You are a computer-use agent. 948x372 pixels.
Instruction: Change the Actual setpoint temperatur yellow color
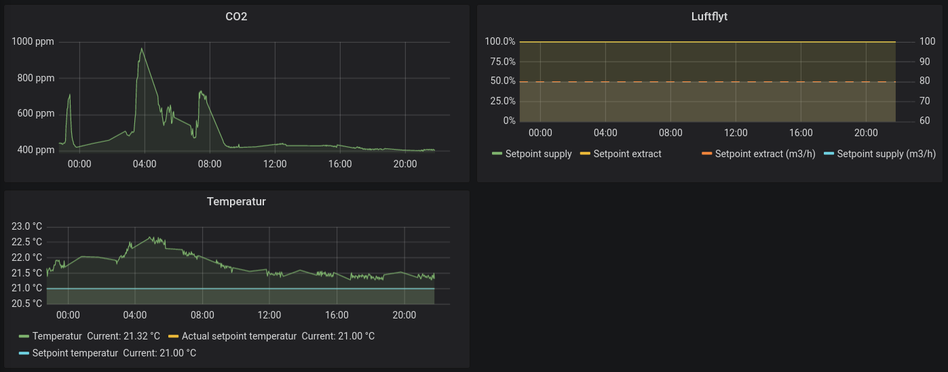tap(174, 337)
